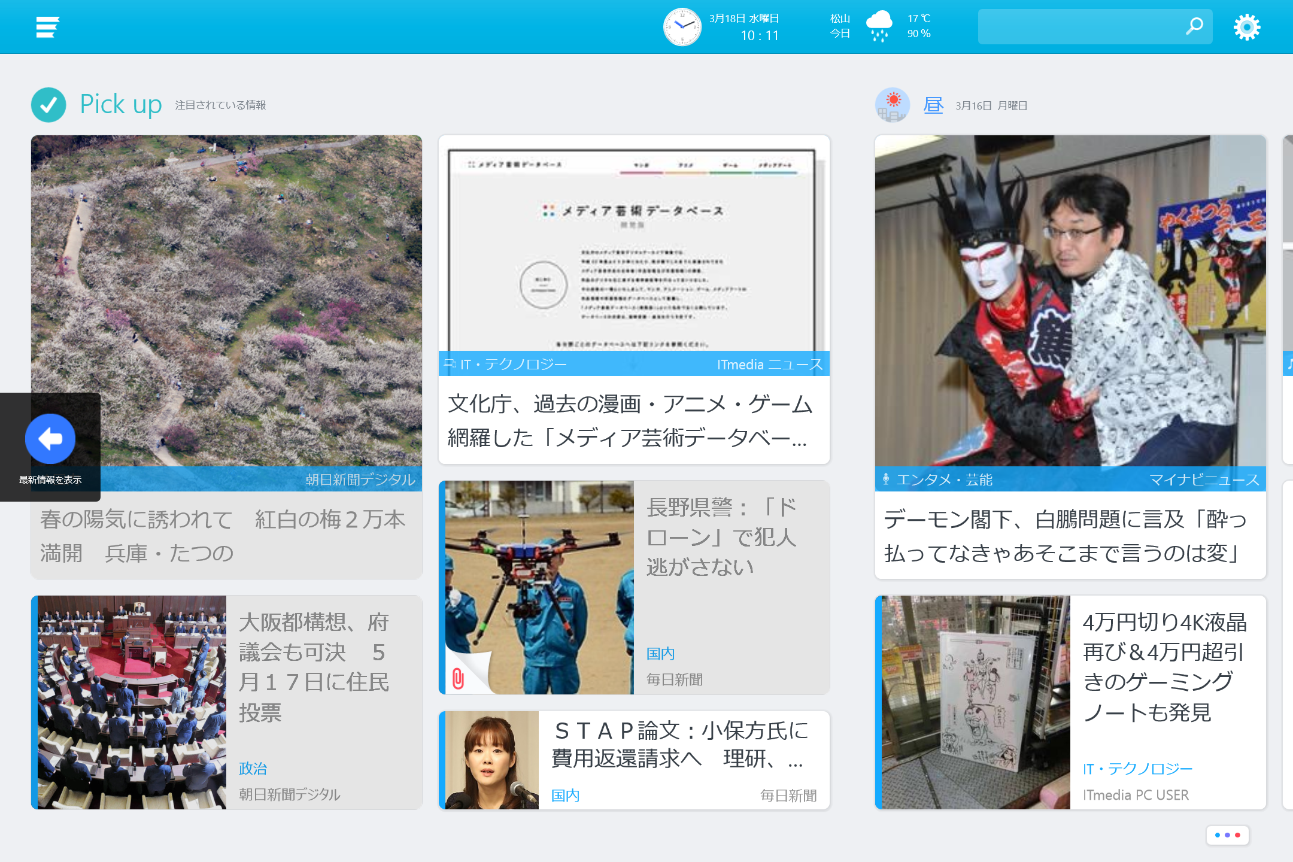Click 最新情報を表示 back arrow
The image size is (1293, 862).
pos(50,439)
